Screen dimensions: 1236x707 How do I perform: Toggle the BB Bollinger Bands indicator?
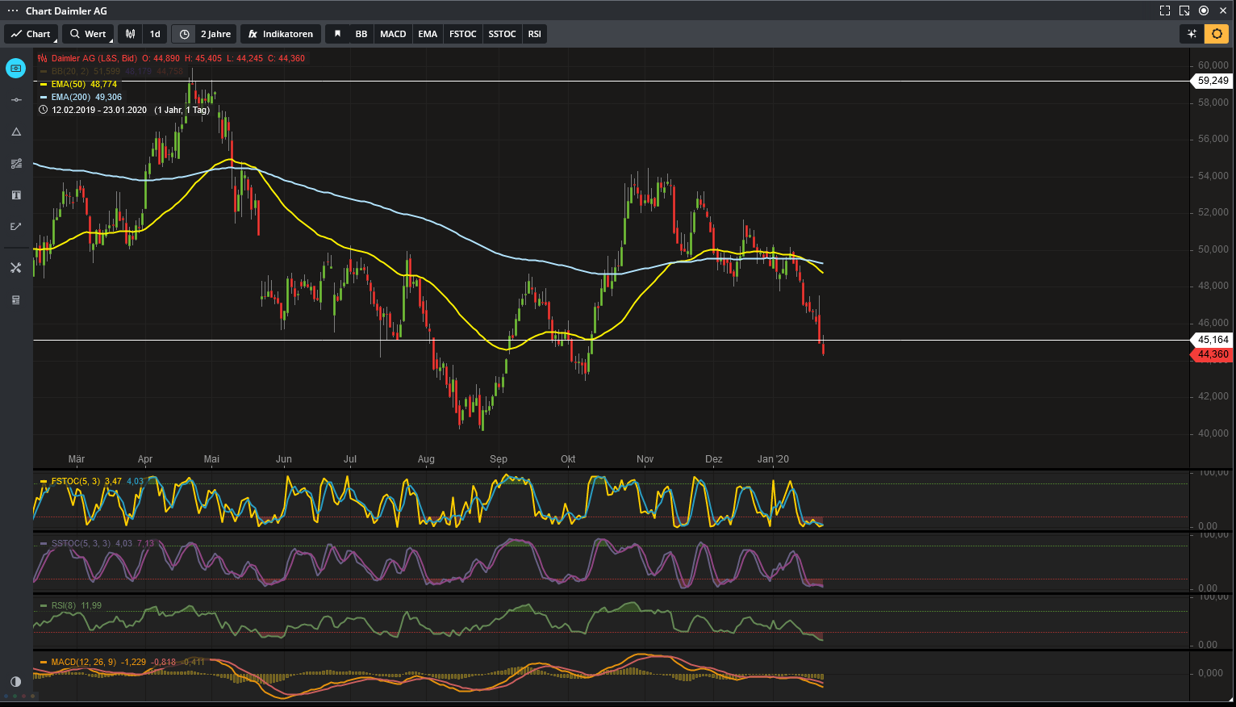pos(361,34)
